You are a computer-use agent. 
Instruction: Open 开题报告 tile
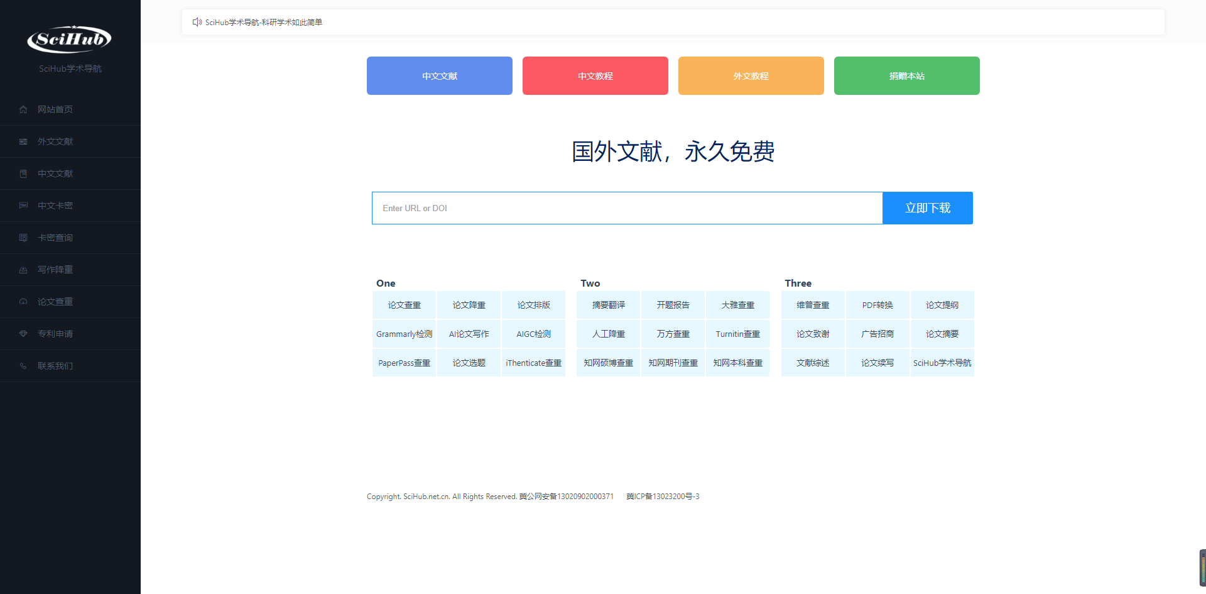click(673, 305)
